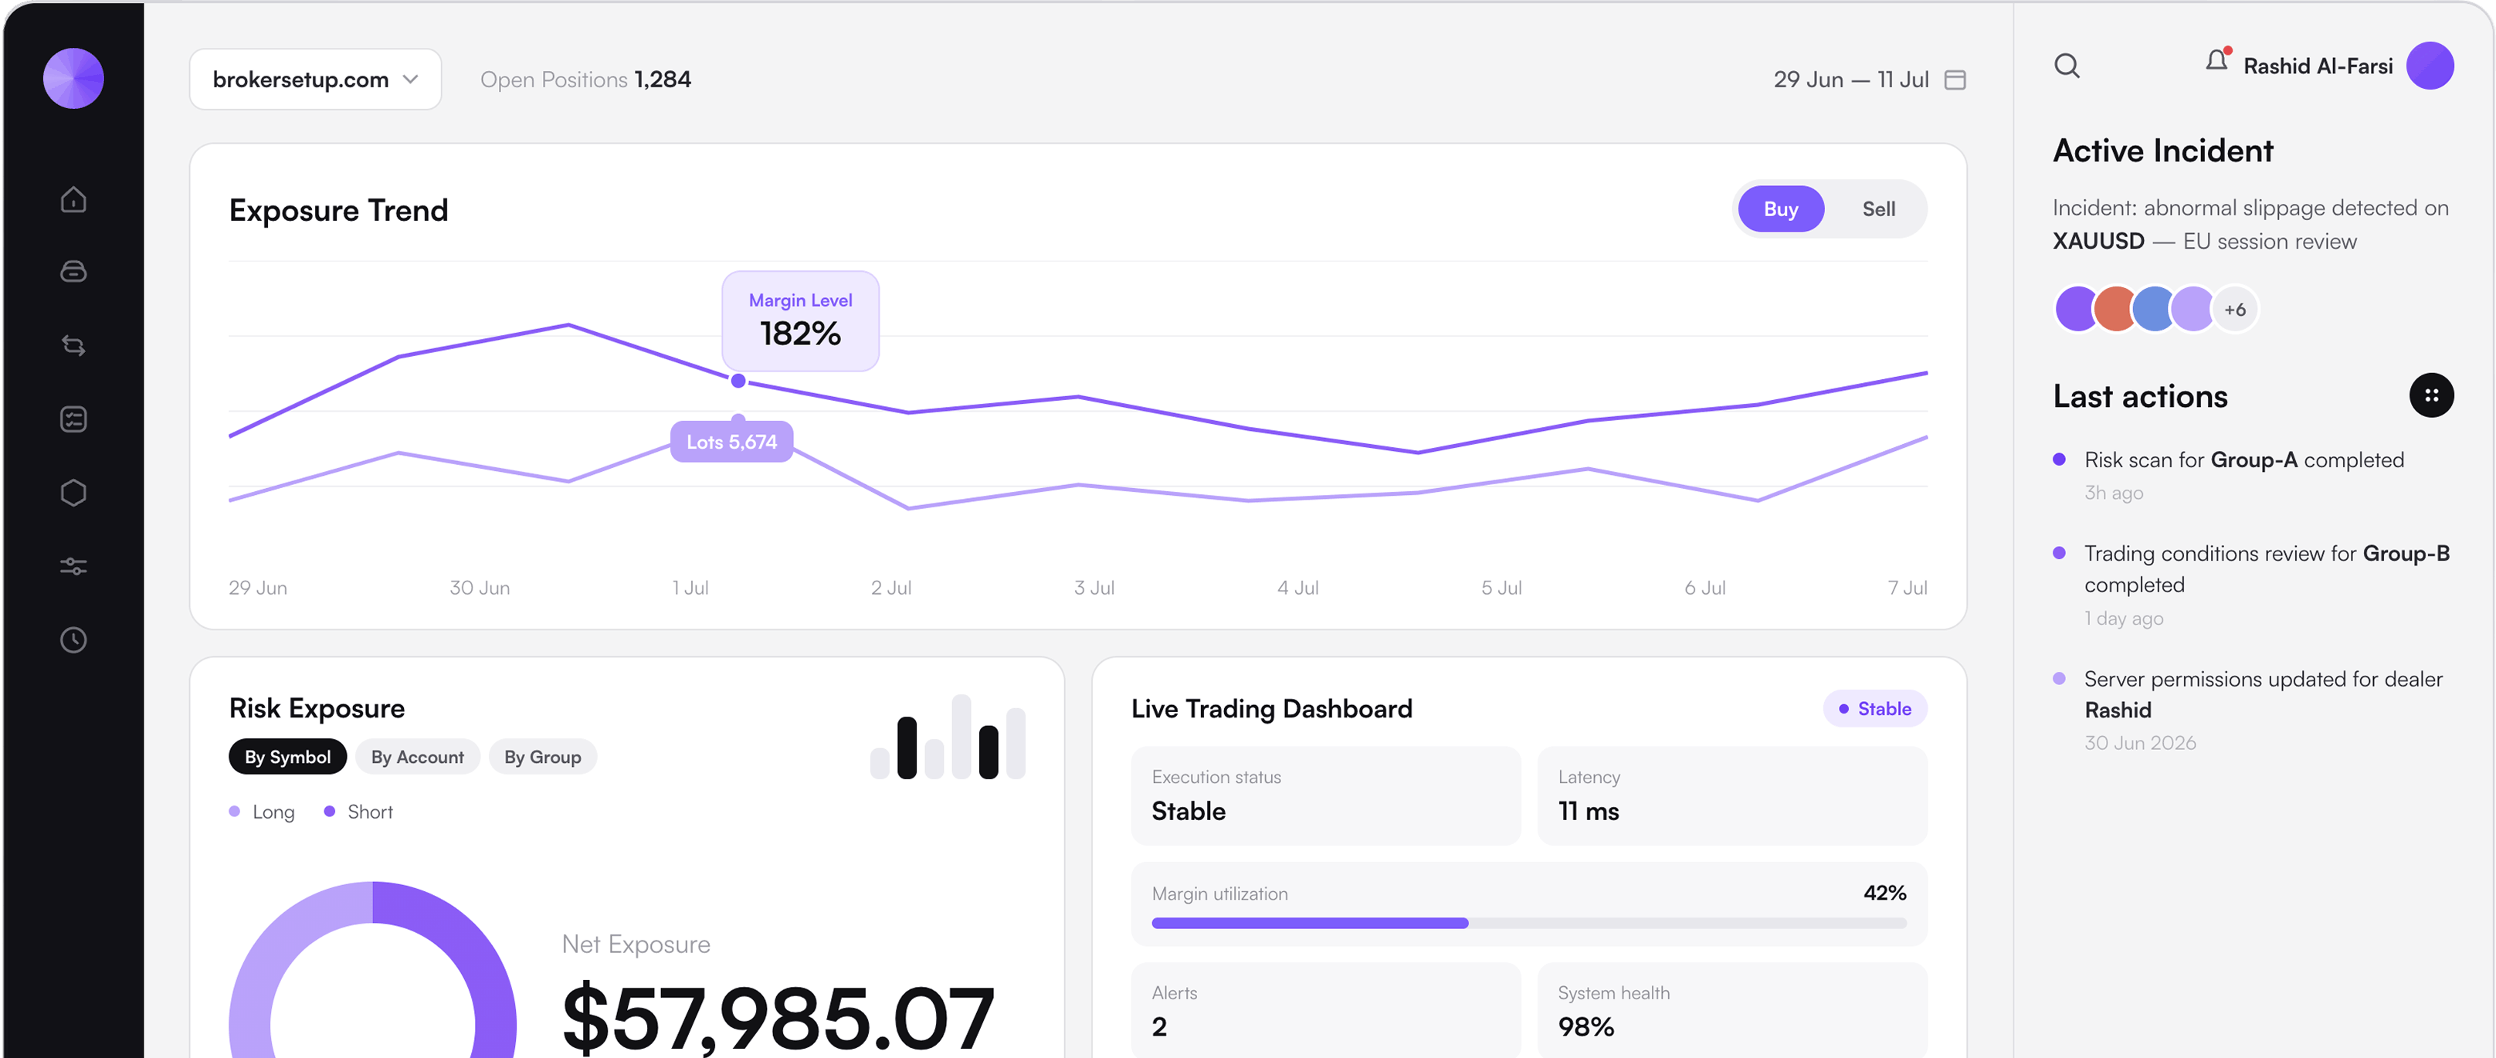Toggle the Short legend series

(358, 812)
